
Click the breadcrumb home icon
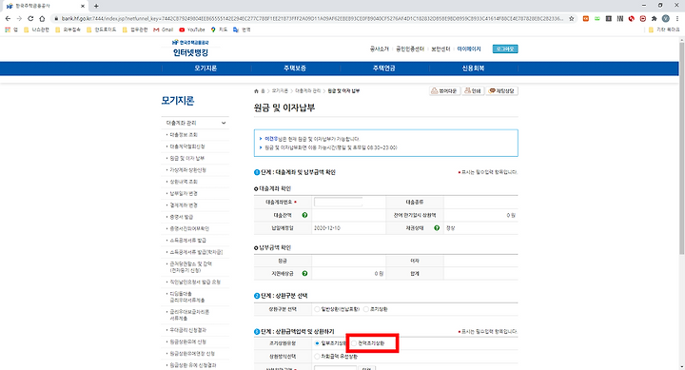click(x=257, y=91)
